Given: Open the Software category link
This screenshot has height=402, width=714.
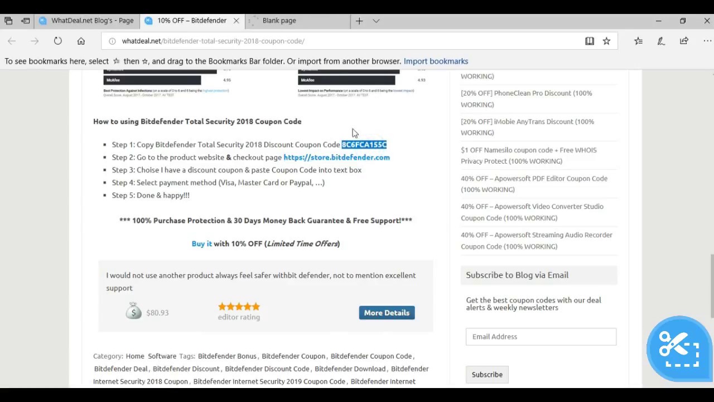Looking at the screenshot, I should 162,356.
